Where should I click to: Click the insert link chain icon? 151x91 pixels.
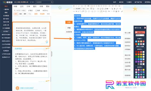(79, 12)
